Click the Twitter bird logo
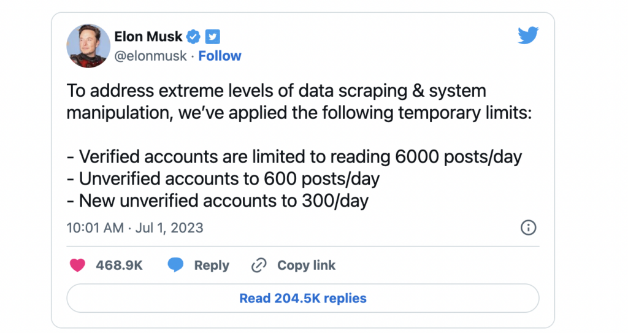 click(x=528, y=36)
